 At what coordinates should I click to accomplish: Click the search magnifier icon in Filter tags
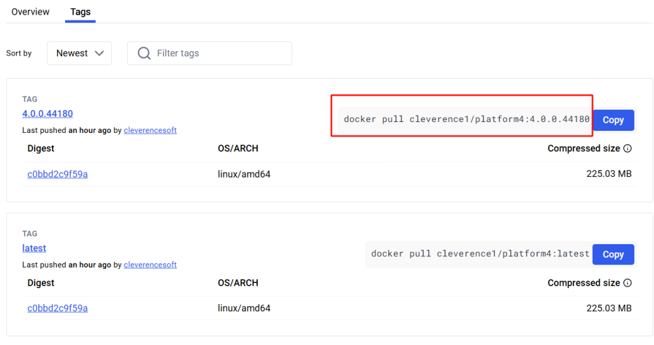coord(144,54)
